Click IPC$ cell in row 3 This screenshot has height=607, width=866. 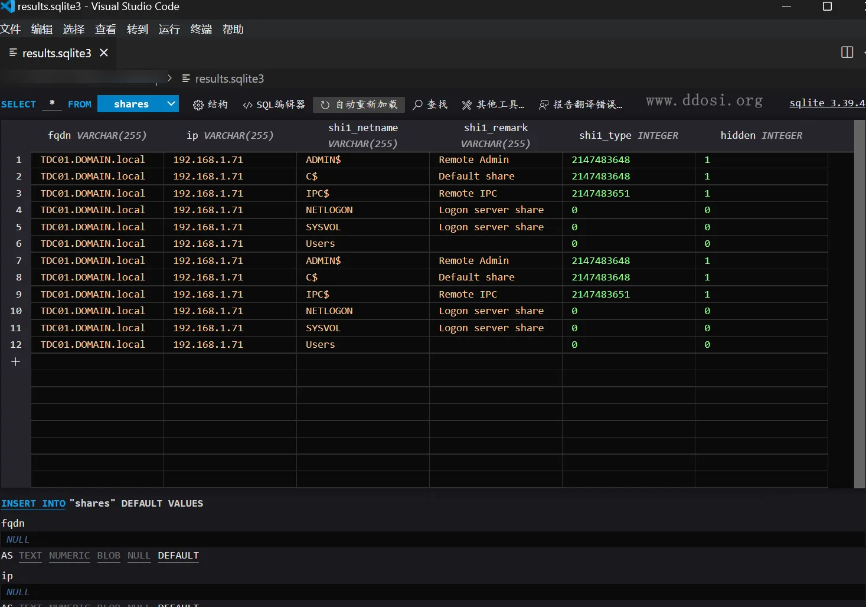tap(363, 193)
